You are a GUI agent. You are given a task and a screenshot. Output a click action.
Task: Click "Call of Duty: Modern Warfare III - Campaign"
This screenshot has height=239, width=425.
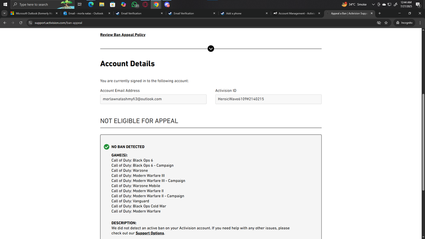pos(148,181)
